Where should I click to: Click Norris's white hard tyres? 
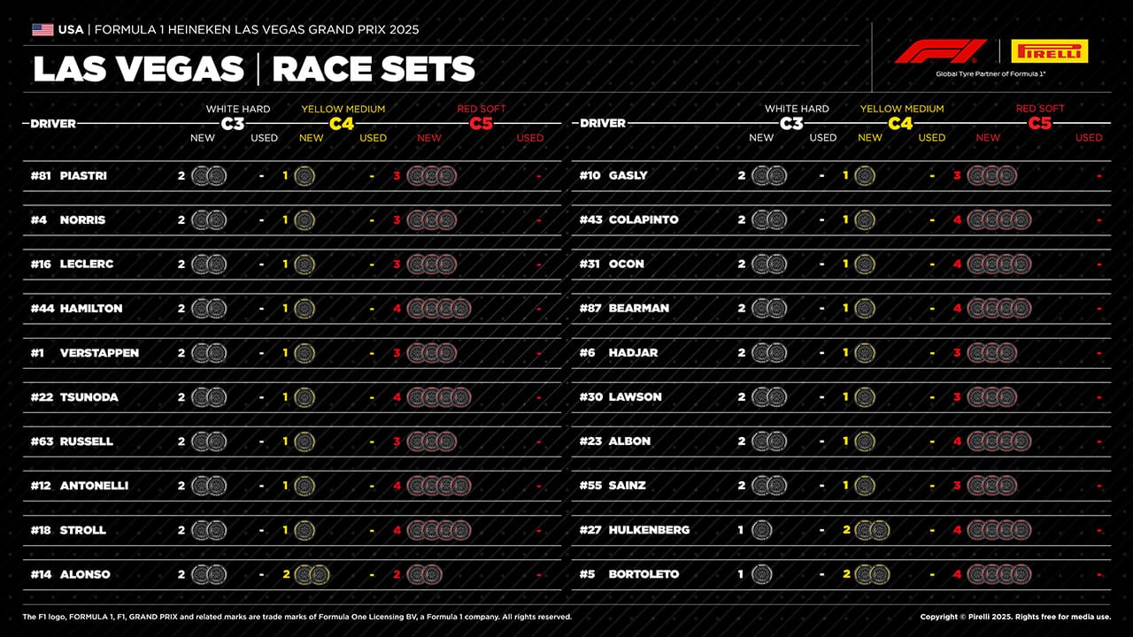point(210,220)
